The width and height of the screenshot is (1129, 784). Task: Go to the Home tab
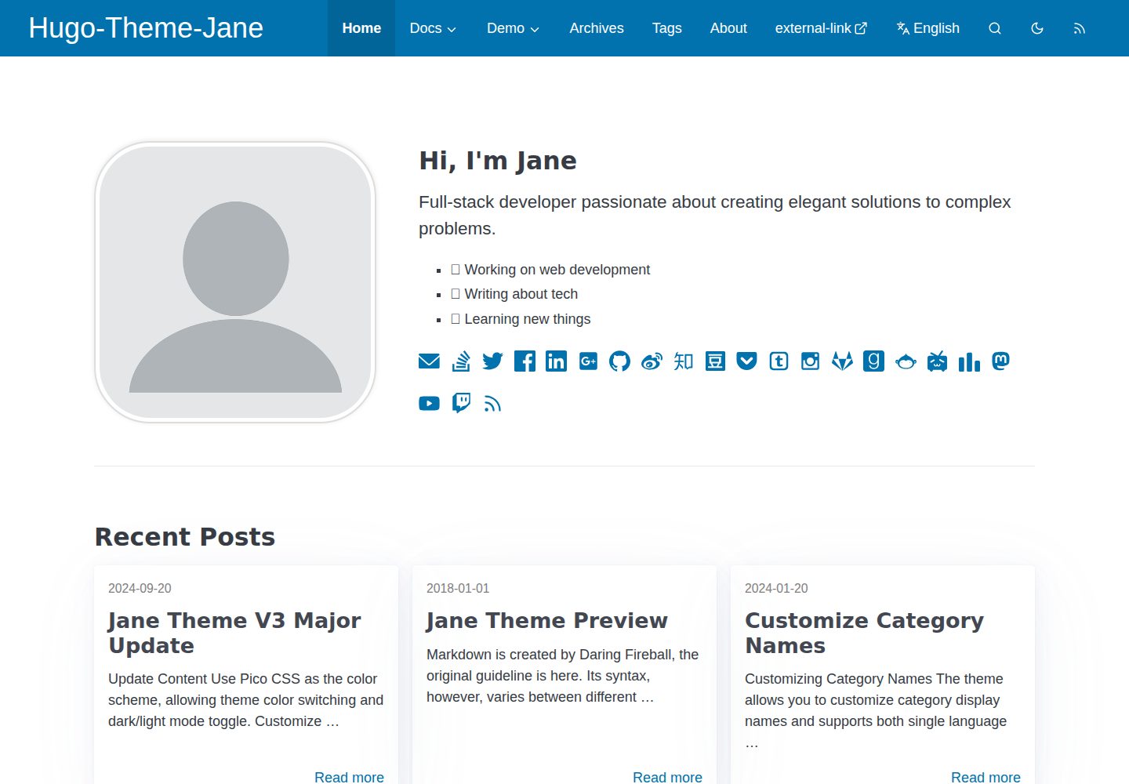[361, 28]
